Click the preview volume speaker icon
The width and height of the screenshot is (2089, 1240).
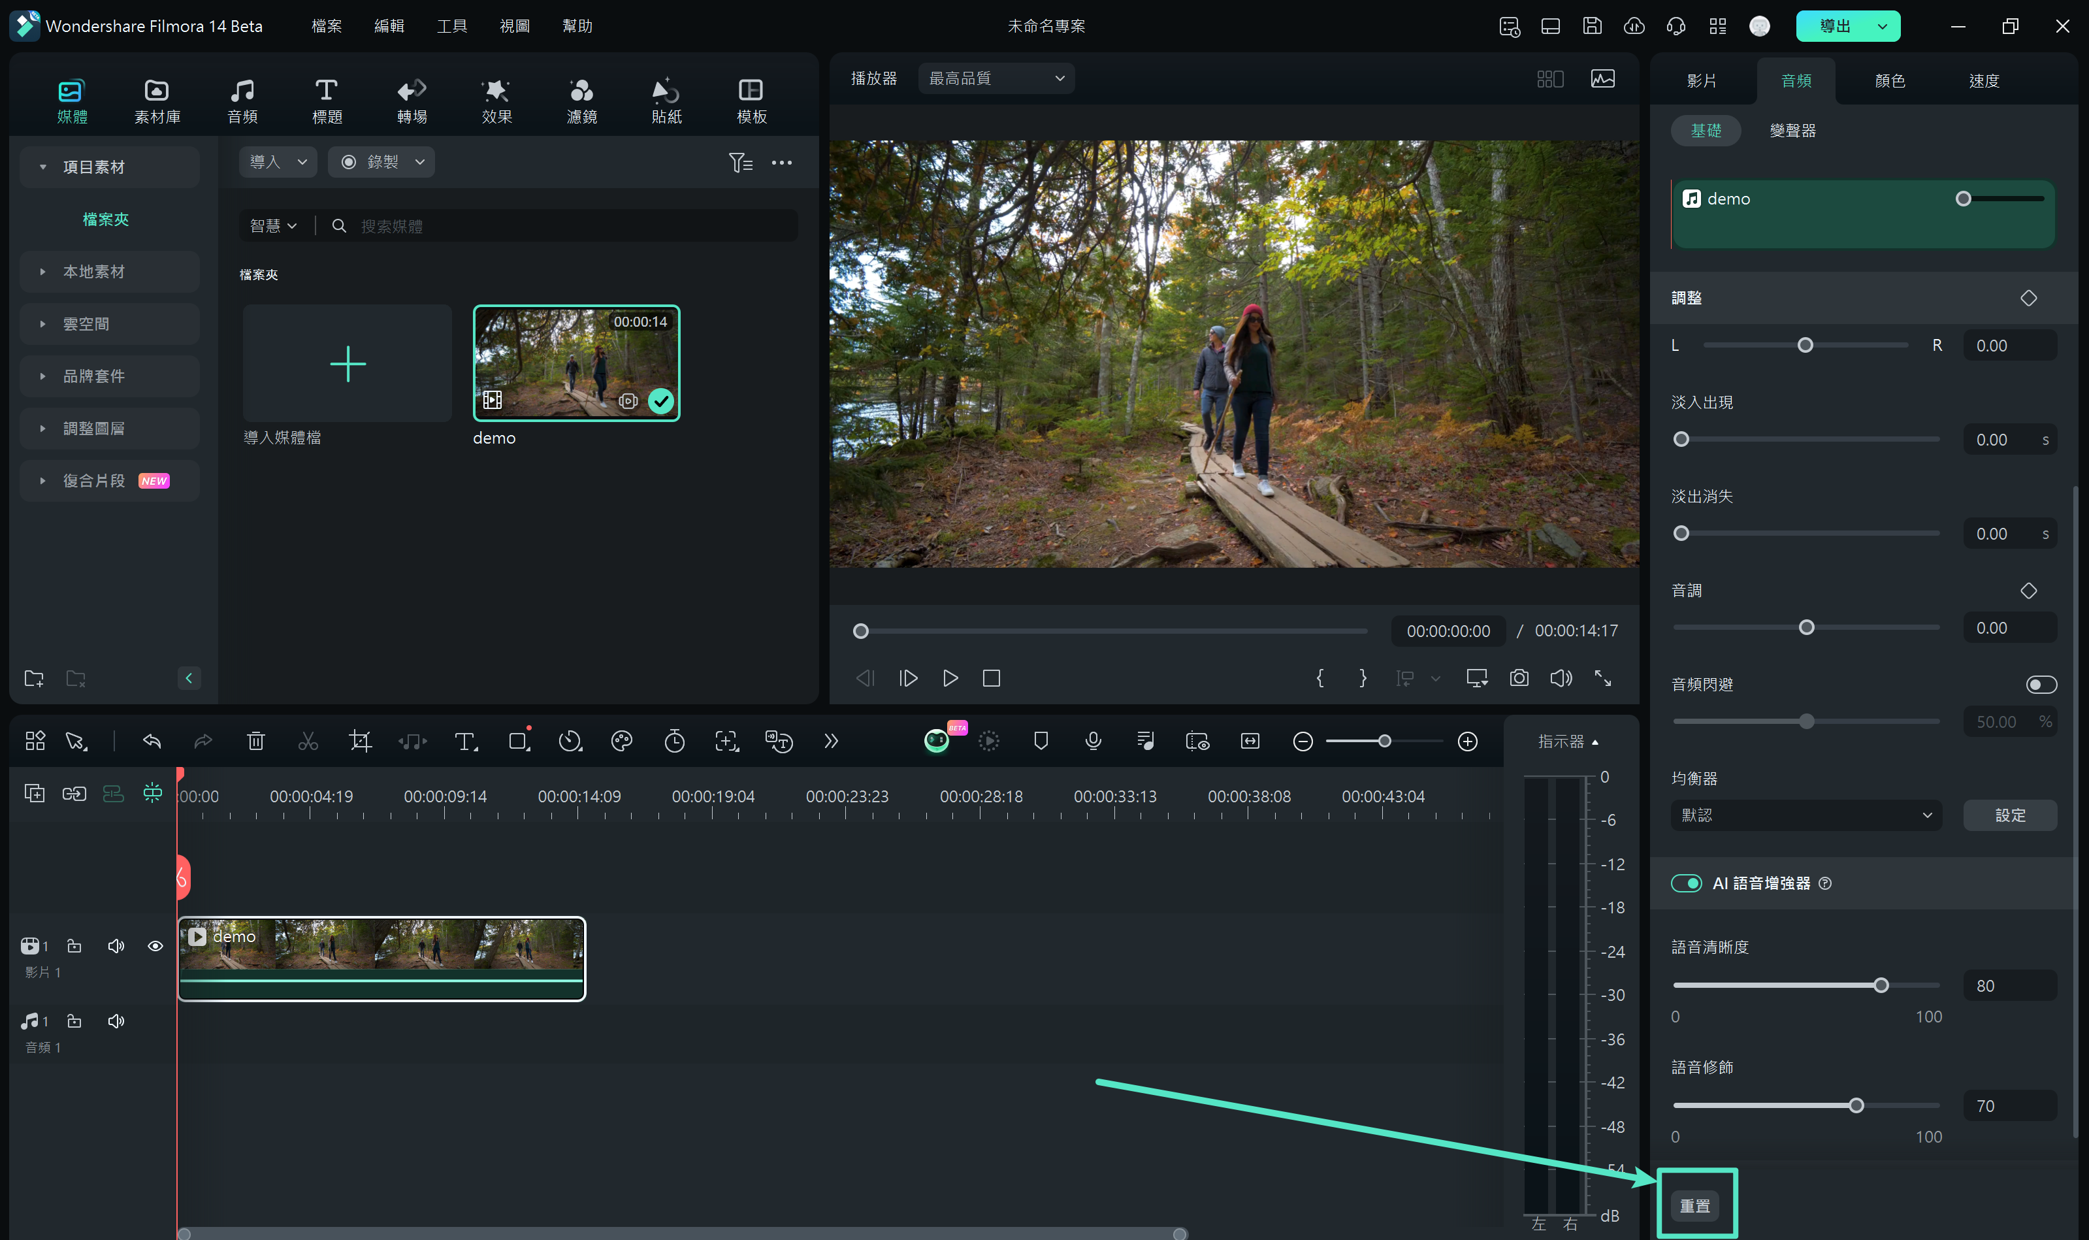coord(1561,677)
